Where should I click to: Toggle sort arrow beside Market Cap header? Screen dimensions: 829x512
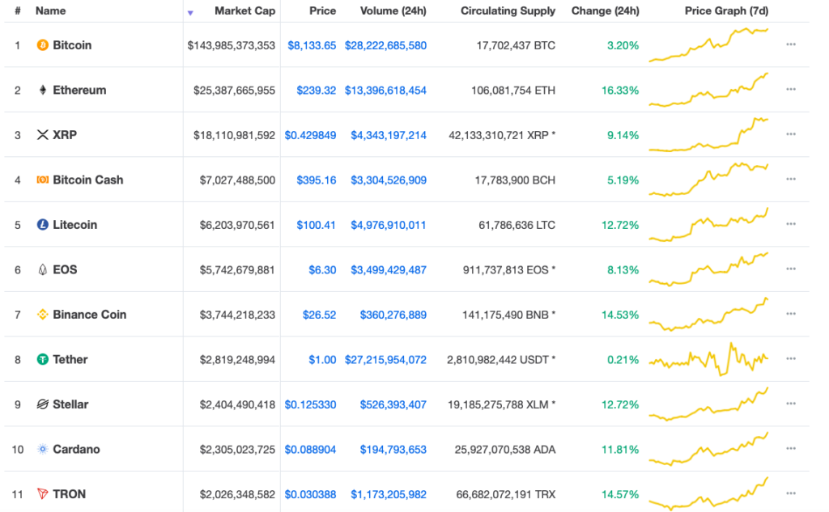[x=190, y=13]
